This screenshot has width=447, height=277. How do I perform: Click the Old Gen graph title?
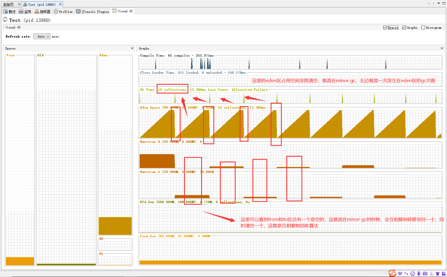pos(195,202)
